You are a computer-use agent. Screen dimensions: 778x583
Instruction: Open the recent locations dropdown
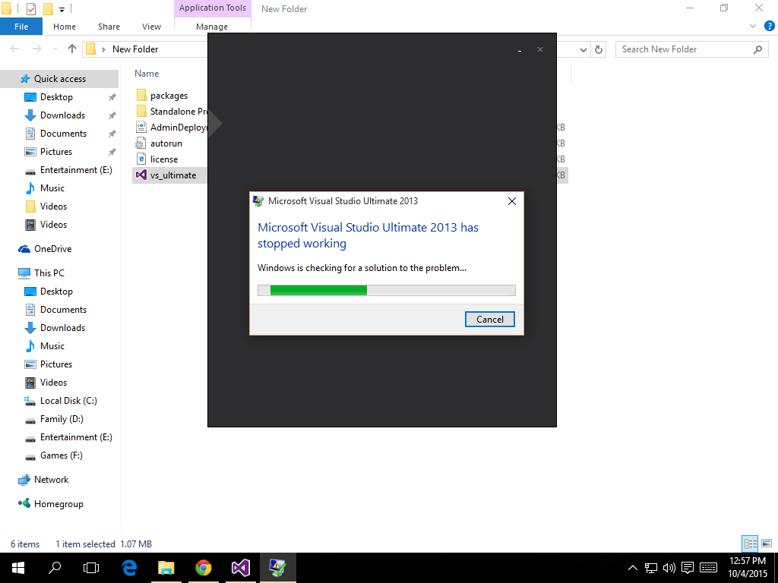coord(55,49)
